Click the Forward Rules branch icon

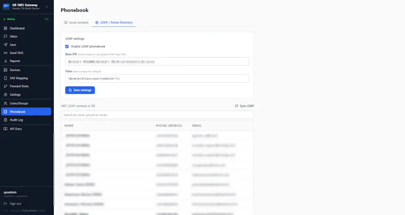point(6,86)
